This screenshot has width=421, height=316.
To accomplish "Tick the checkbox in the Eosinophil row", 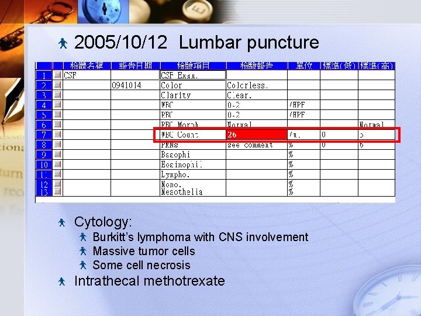I will [x=57, y=164].
